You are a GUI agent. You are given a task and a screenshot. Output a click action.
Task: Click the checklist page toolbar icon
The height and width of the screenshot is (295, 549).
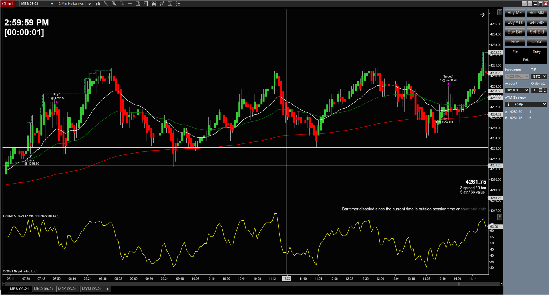click(170, 4)
